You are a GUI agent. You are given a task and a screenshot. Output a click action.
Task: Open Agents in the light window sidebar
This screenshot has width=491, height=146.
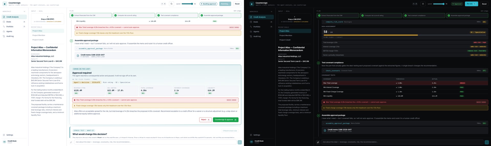click(x=14, y=32)
